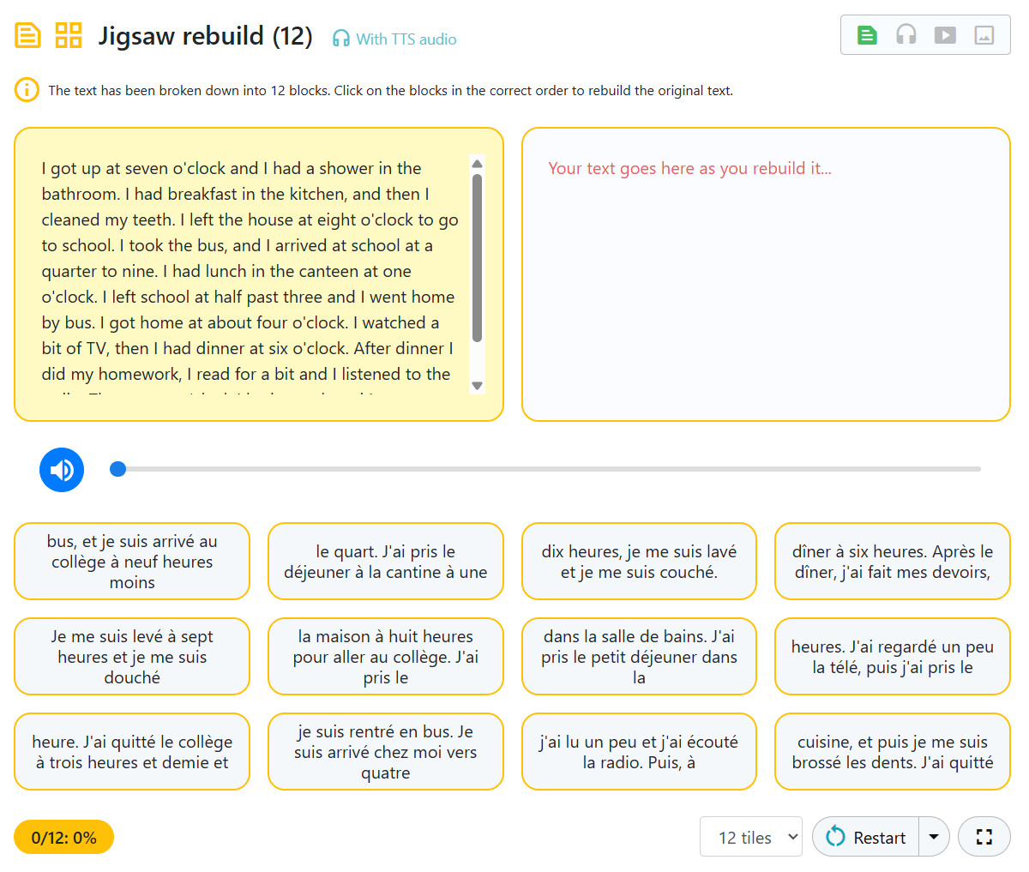The image size is (1029, 872).
Task: Select tile "bus, et je suis arrivé au collège"
Action: click(132, 562)
